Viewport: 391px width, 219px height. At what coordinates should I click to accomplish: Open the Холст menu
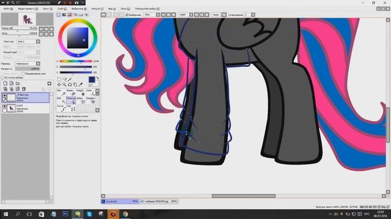click(x=48, y=9)
